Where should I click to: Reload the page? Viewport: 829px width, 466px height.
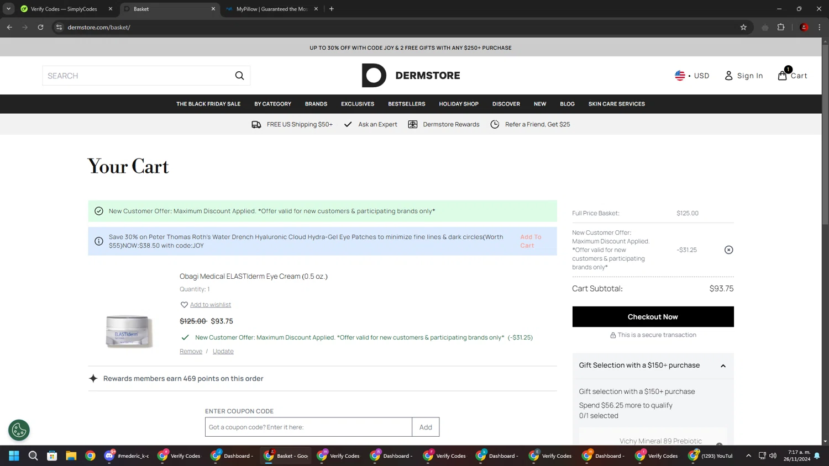tap(40, 27)
